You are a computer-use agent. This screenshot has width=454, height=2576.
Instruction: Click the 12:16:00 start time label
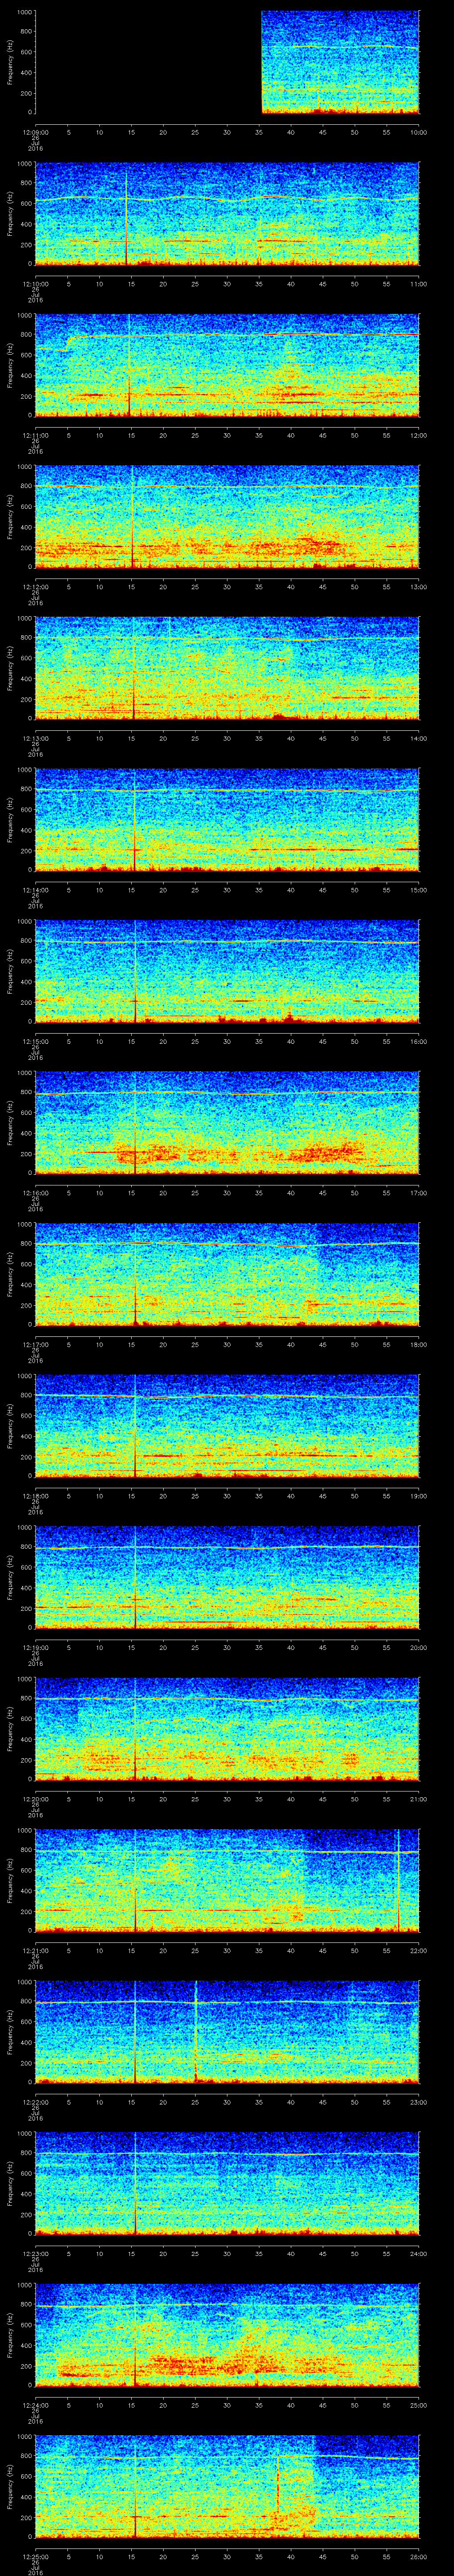tap(35, 1192)
